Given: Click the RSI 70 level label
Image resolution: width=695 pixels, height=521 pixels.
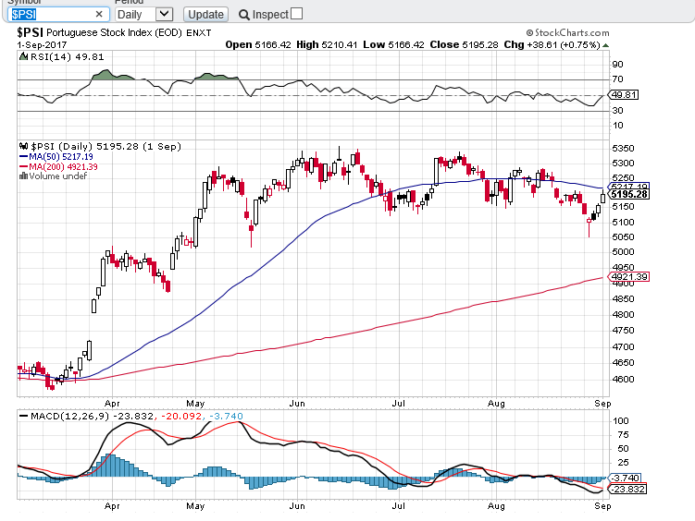Looking at the screenshot, I should [x=617, y=79].
